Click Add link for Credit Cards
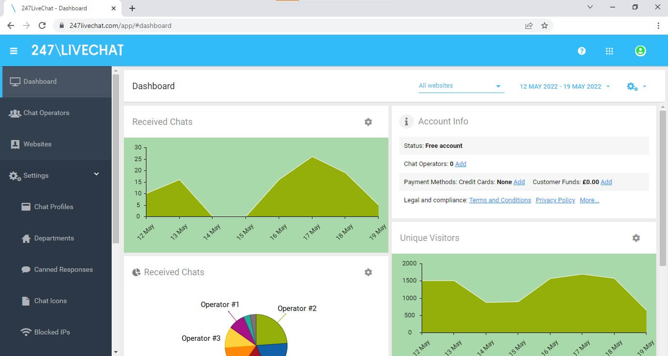This screenshot has height=356, width=668. [x=519, y=182]
